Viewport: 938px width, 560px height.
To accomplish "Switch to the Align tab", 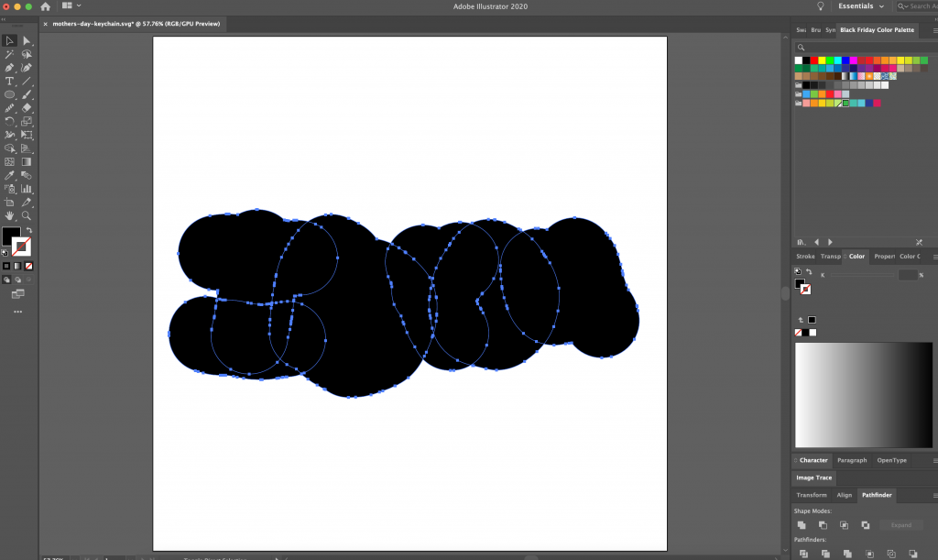I will click(844, 495).
